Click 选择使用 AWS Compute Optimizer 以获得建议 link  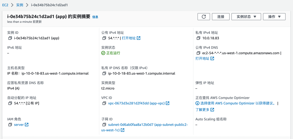coord(238,103)
